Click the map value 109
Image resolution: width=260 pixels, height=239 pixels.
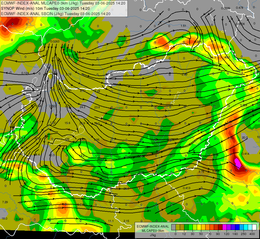(67, 139)
